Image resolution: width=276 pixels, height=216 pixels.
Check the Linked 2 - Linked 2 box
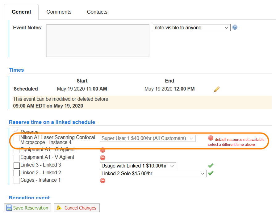pyautogui.click(x=17, y=173)
